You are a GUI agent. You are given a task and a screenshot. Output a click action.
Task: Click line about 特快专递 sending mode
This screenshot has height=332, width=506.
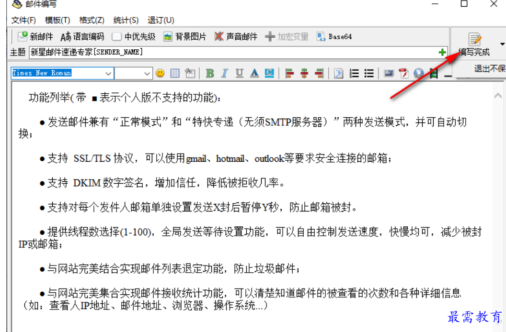(x=242, y=127)
